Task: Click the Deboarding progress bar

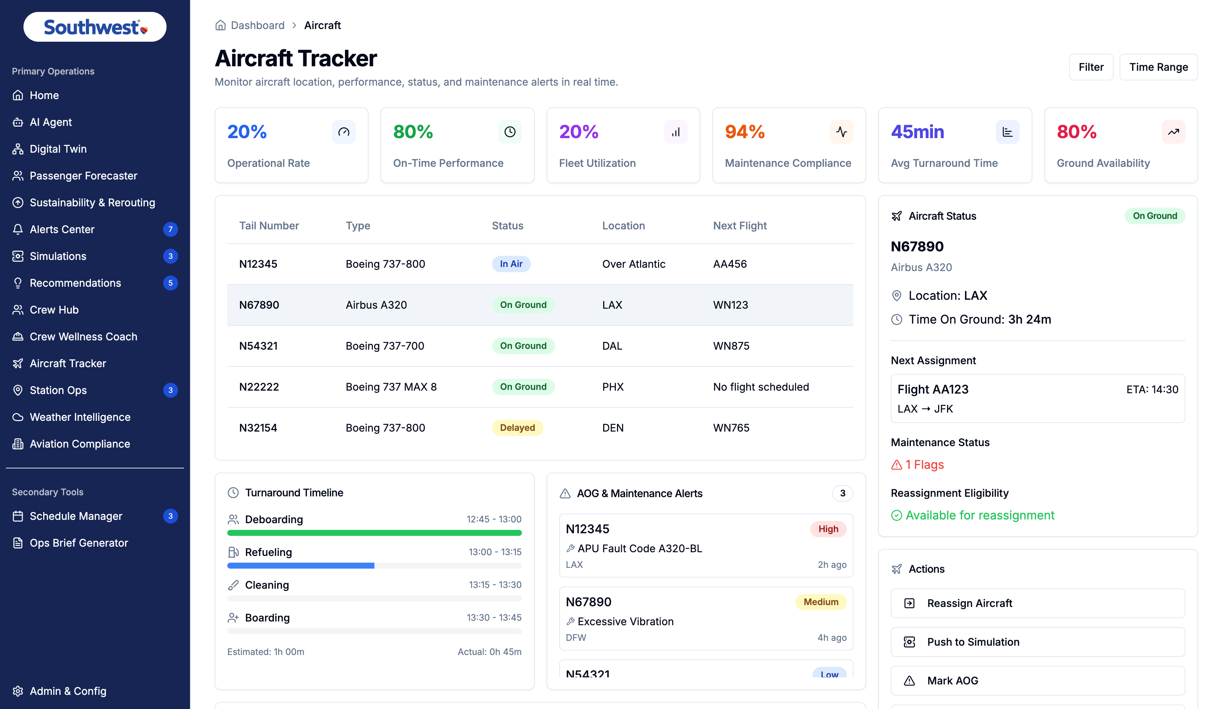Action: click(x=374, y=533)
